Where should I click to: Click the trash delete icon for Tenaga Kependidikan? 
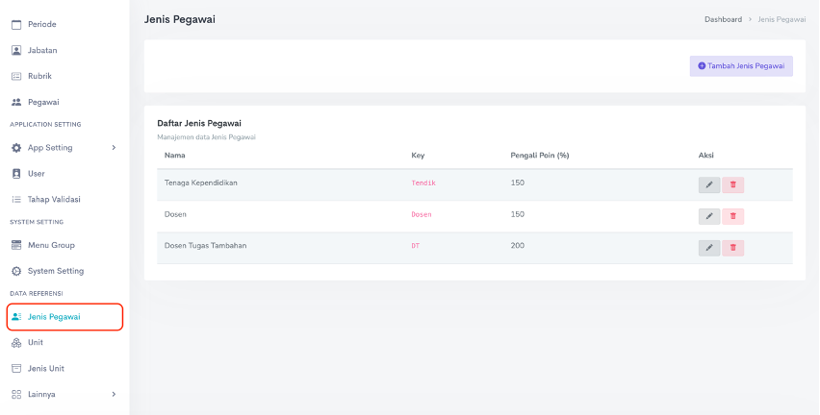point(732,185)
